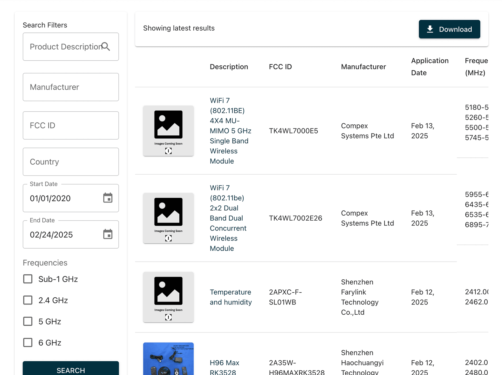Enable the Sub-1 GHz frequency checkbox
This screenshot has height=375, width=502.
pos(28,279)
